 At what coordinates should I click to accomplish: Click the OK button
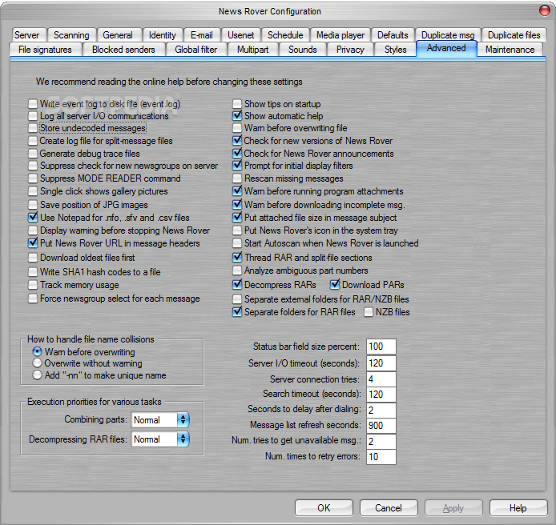[324, 508]
